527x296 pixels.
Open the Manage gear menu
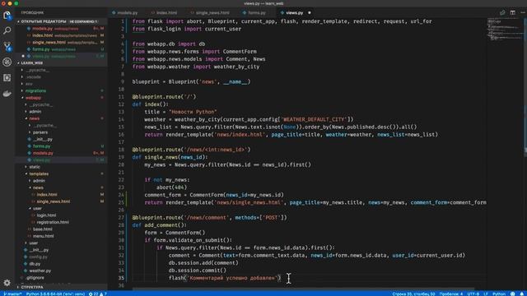(x=7, y=283)
